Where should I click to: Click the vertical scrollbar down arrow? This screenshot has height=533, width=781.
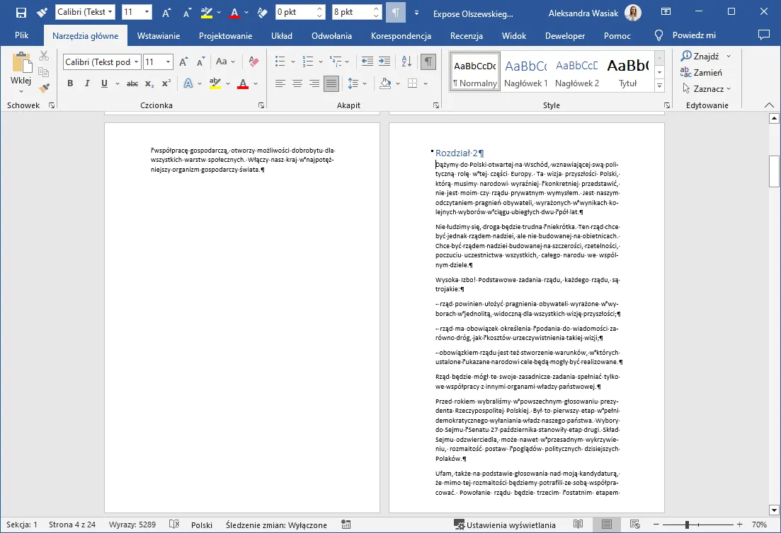click(x=773, y=510)
